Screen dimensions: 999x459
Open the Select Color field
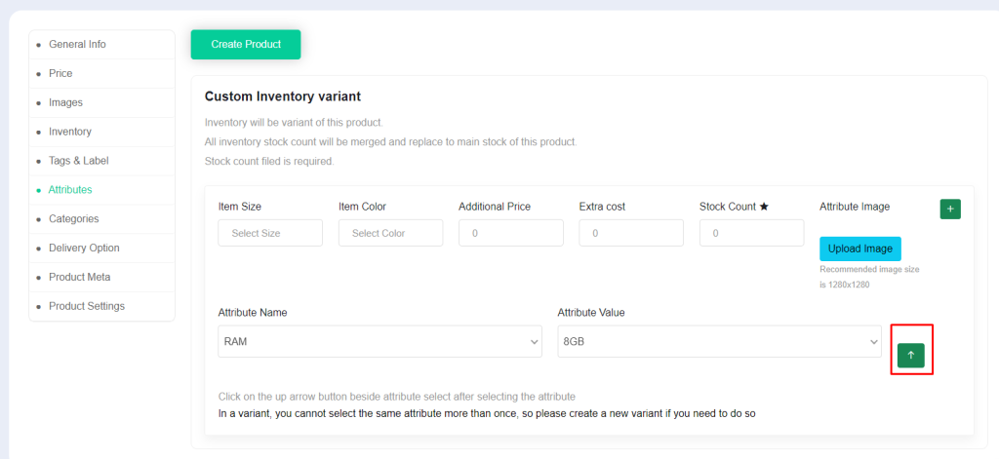390,233
